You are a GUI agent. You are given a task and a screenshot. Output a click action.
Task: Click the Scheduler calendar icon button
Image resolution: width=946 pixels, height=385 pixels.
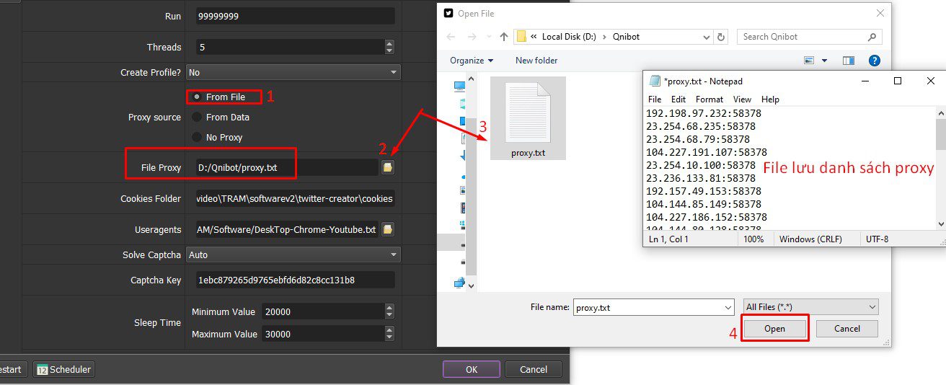(63, 369)
